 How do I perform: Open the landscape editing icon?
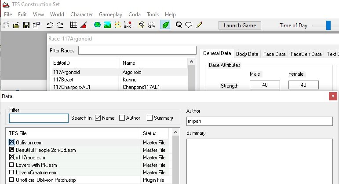107,25
